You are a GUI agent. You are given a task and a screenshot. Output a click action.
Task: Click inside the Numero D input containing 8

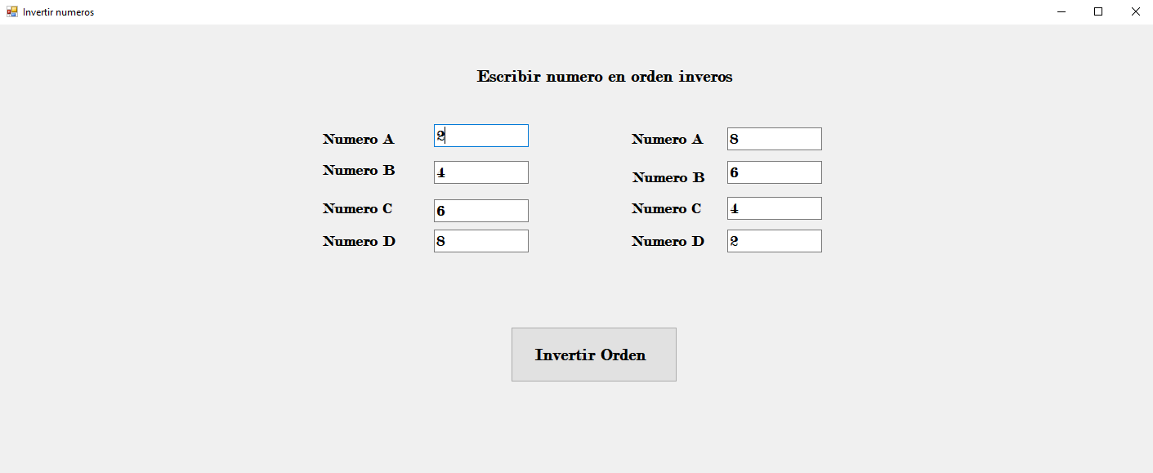coord(480,240)
